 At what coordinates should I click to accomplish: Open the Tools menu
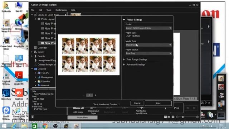tap(49, 10)
